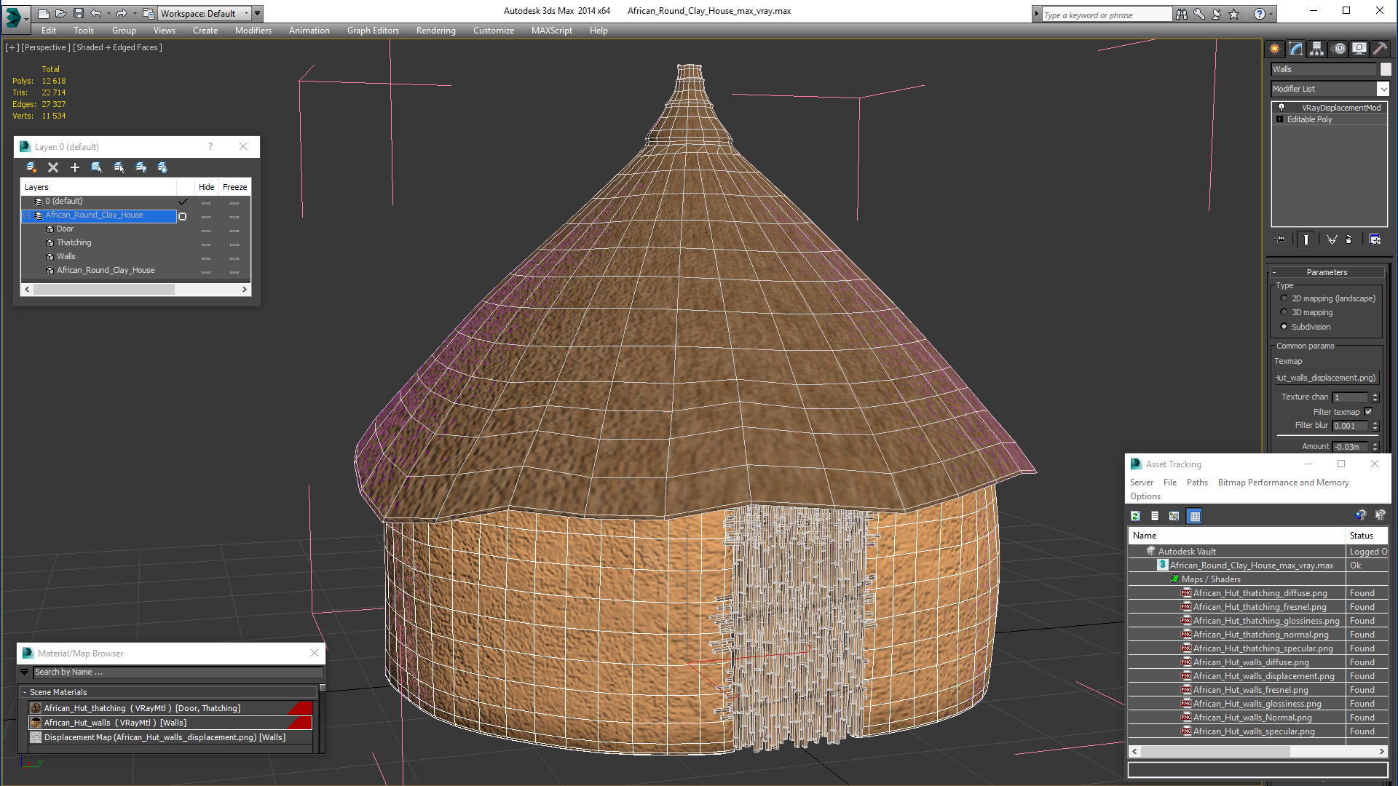1398x786 pixels.
Task: Click the Walls object color swatch
Action: pos(1386,69)
